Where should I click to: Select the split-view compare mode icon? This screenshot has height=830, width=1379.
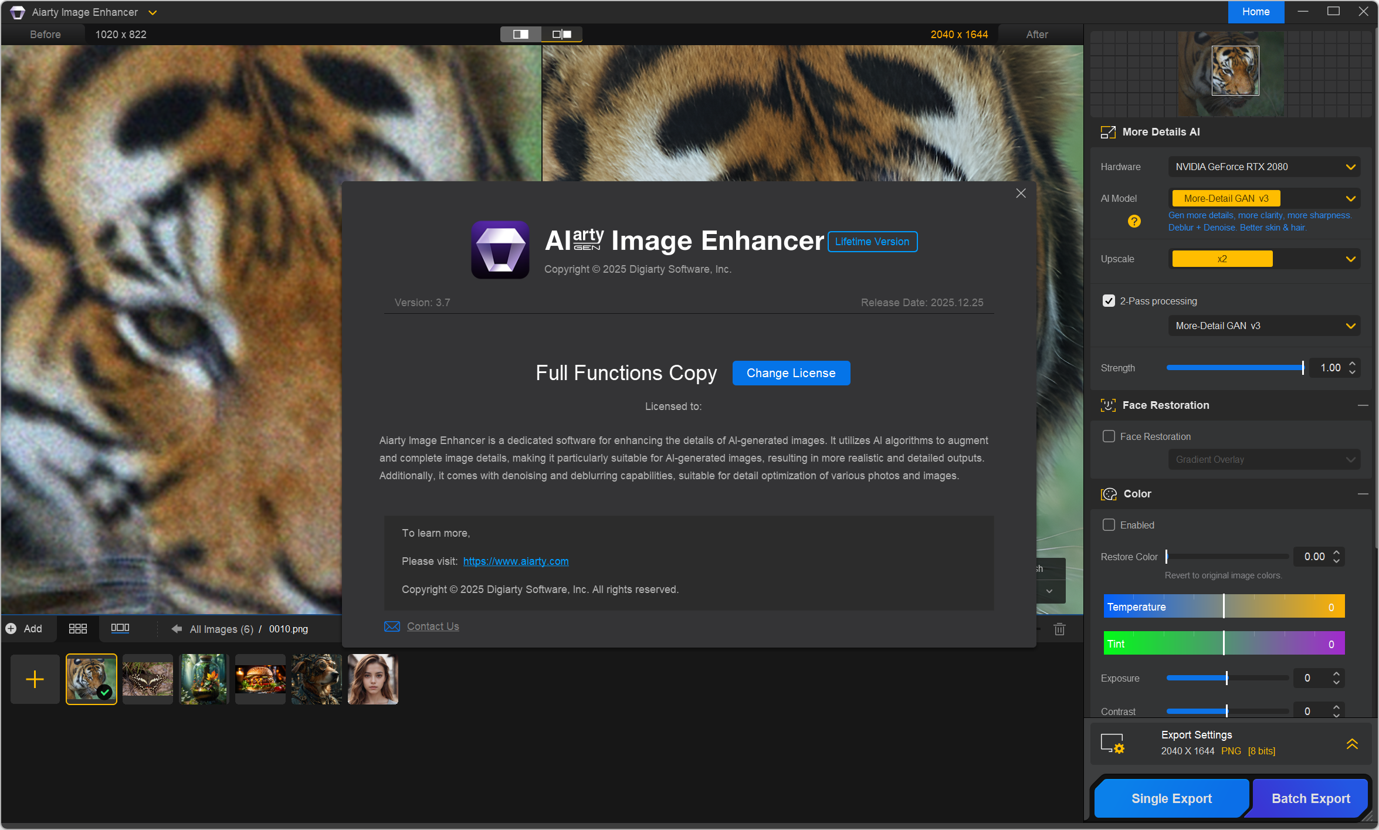tap(520, 34)
